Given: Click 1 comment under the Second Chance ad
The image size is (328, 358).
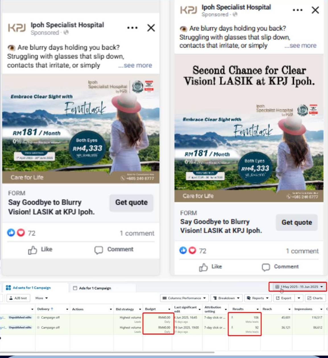Looking at the screenshot, I should [x=302, y=251].
